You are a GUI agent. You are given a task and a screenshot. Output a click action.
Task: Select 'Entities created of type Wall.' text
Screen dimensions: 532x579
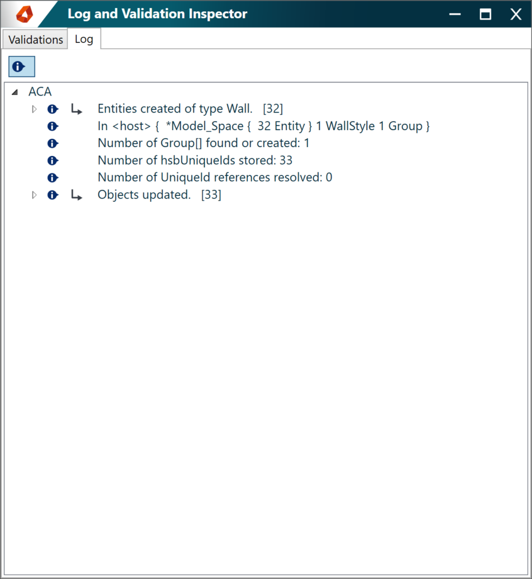click(x=175, y=109)
